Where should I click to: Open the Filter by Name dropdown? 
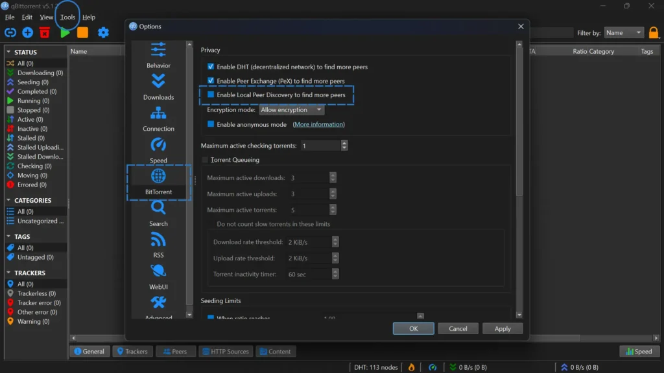(x=624, y=32)
